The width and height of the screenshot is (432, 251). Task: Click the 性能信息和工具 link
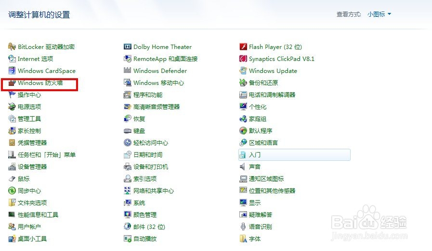click(x=38, y=215)
